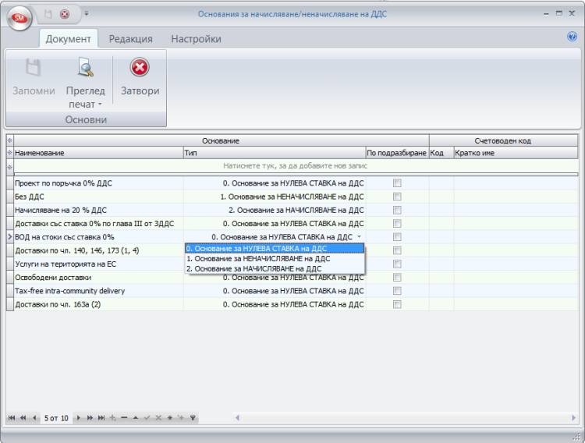This screenshot has height=443, width=585.
Task: Click row indicator arrow for ВОД на стоки
Action: [10, 237]
